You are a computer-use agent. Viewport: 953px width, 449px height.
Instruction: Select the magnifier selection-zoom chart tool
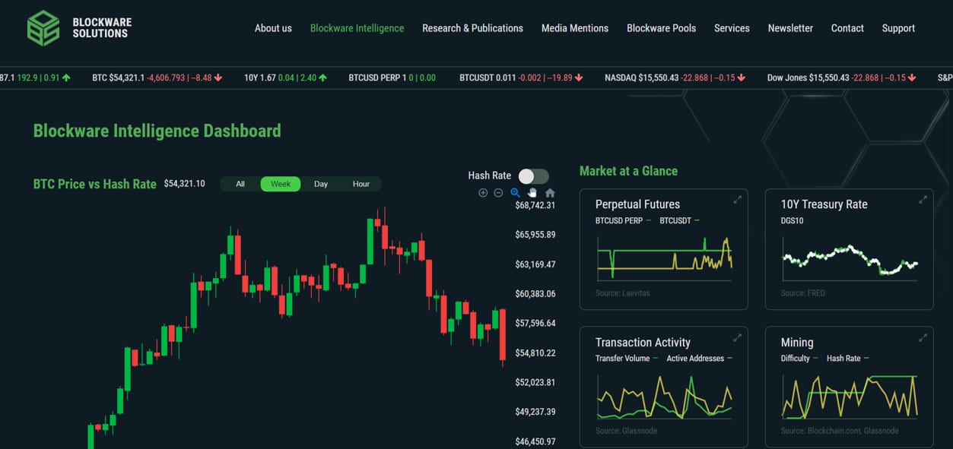(x=515, y=193)
